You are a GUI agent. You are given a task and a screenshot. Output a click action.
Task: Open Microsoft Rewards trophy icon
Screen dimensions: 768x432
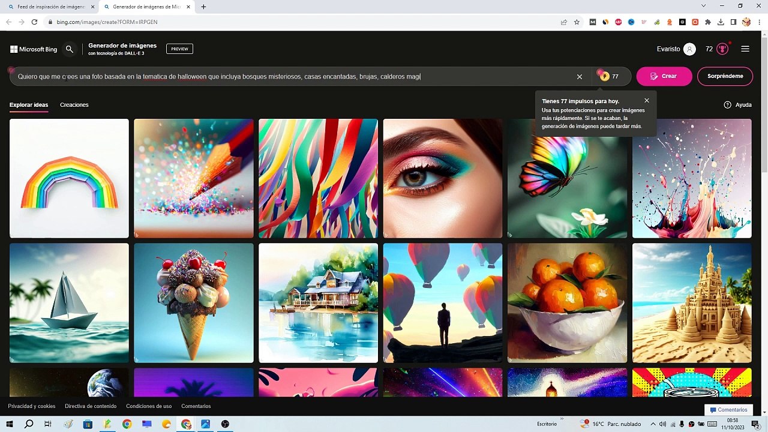(722, 49)
